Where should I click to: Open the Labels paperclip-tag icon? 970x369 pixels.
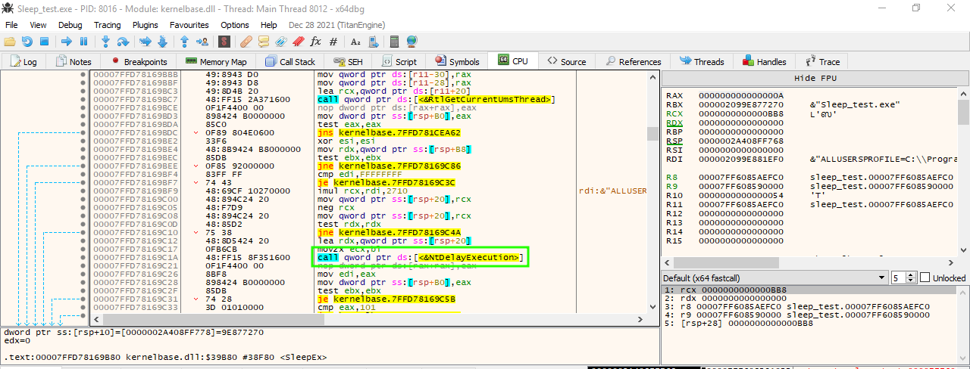(280, 41)
